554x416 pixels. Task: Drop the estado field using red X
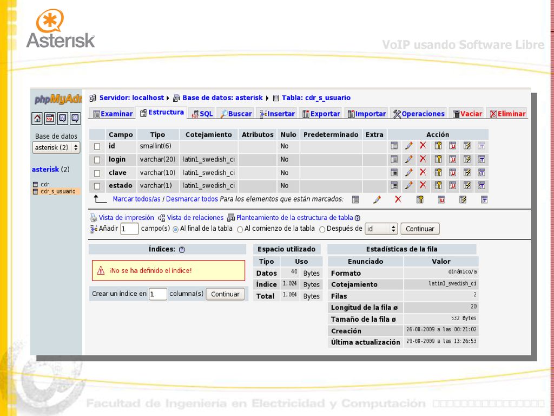(423, 185)
